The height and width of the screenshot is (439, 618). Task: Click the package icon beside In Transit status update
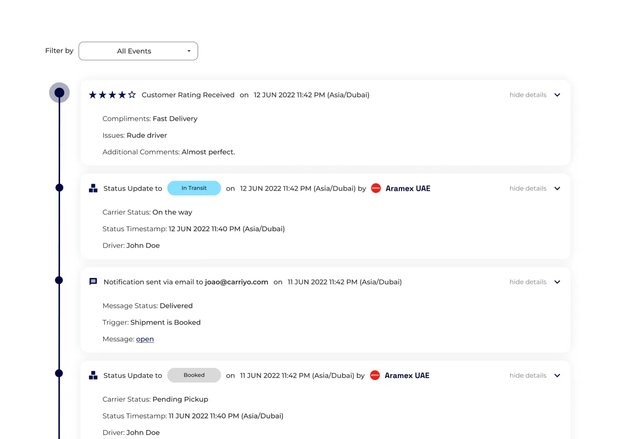(x=93, y=188)
